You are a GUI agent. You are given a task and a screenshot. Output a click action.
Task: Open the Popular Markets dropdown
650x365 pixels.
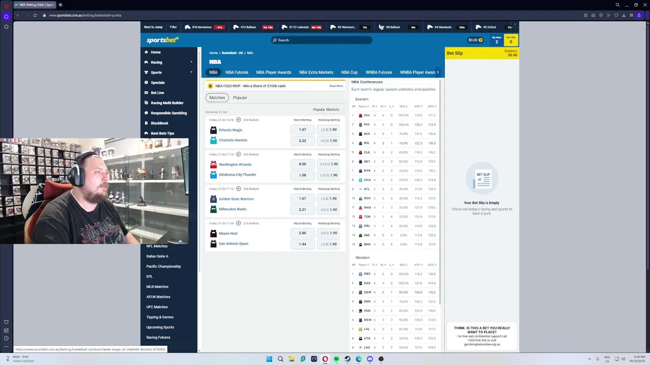(329, 109)
